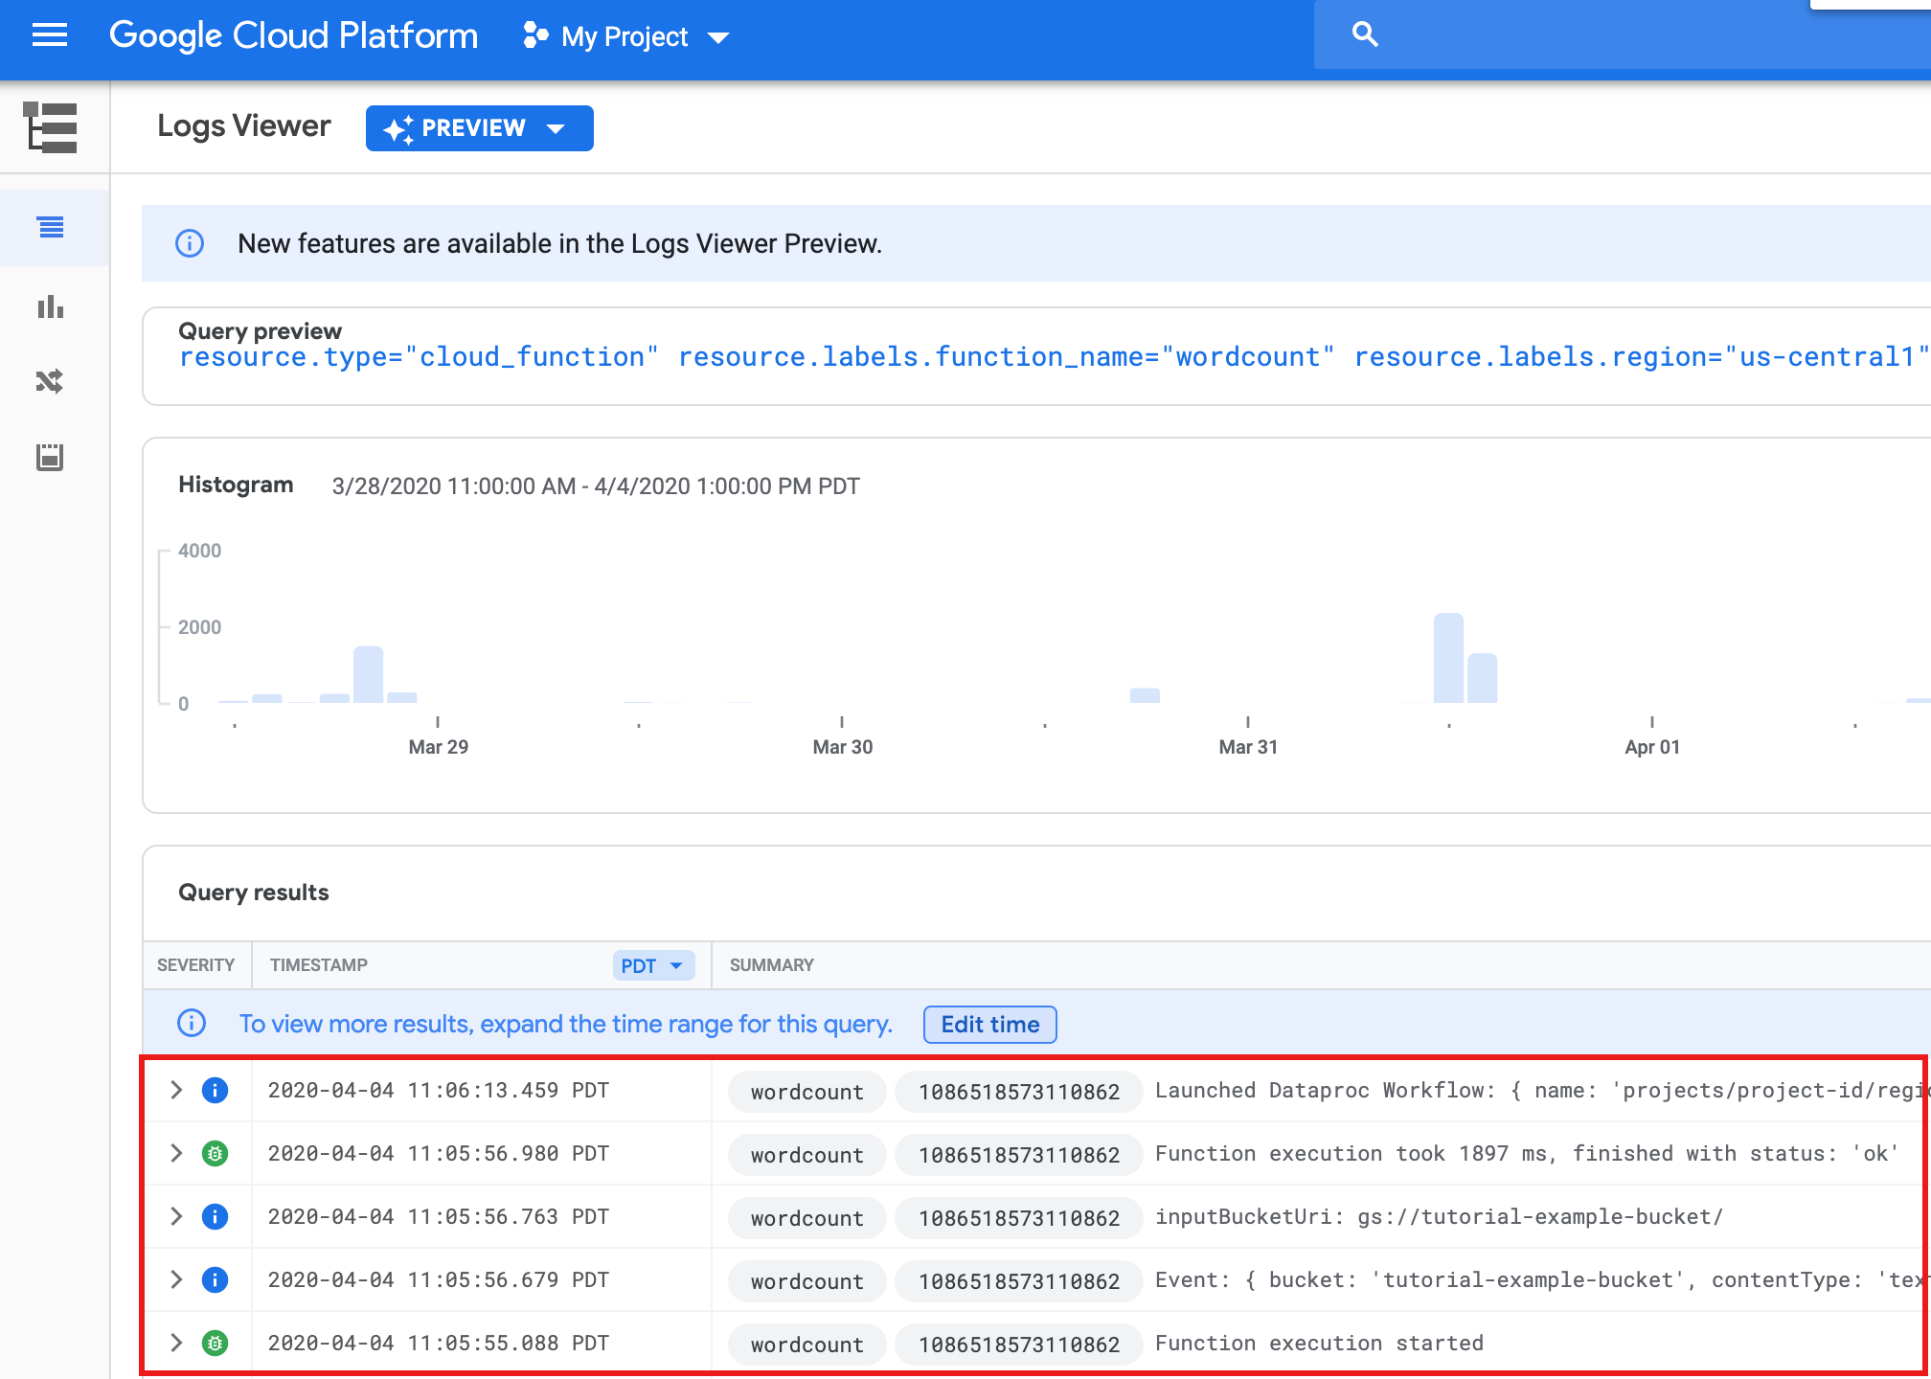Select the Logs Viewer list icon
This screenshot has width=1931, height=1379.
coord(50,227)
